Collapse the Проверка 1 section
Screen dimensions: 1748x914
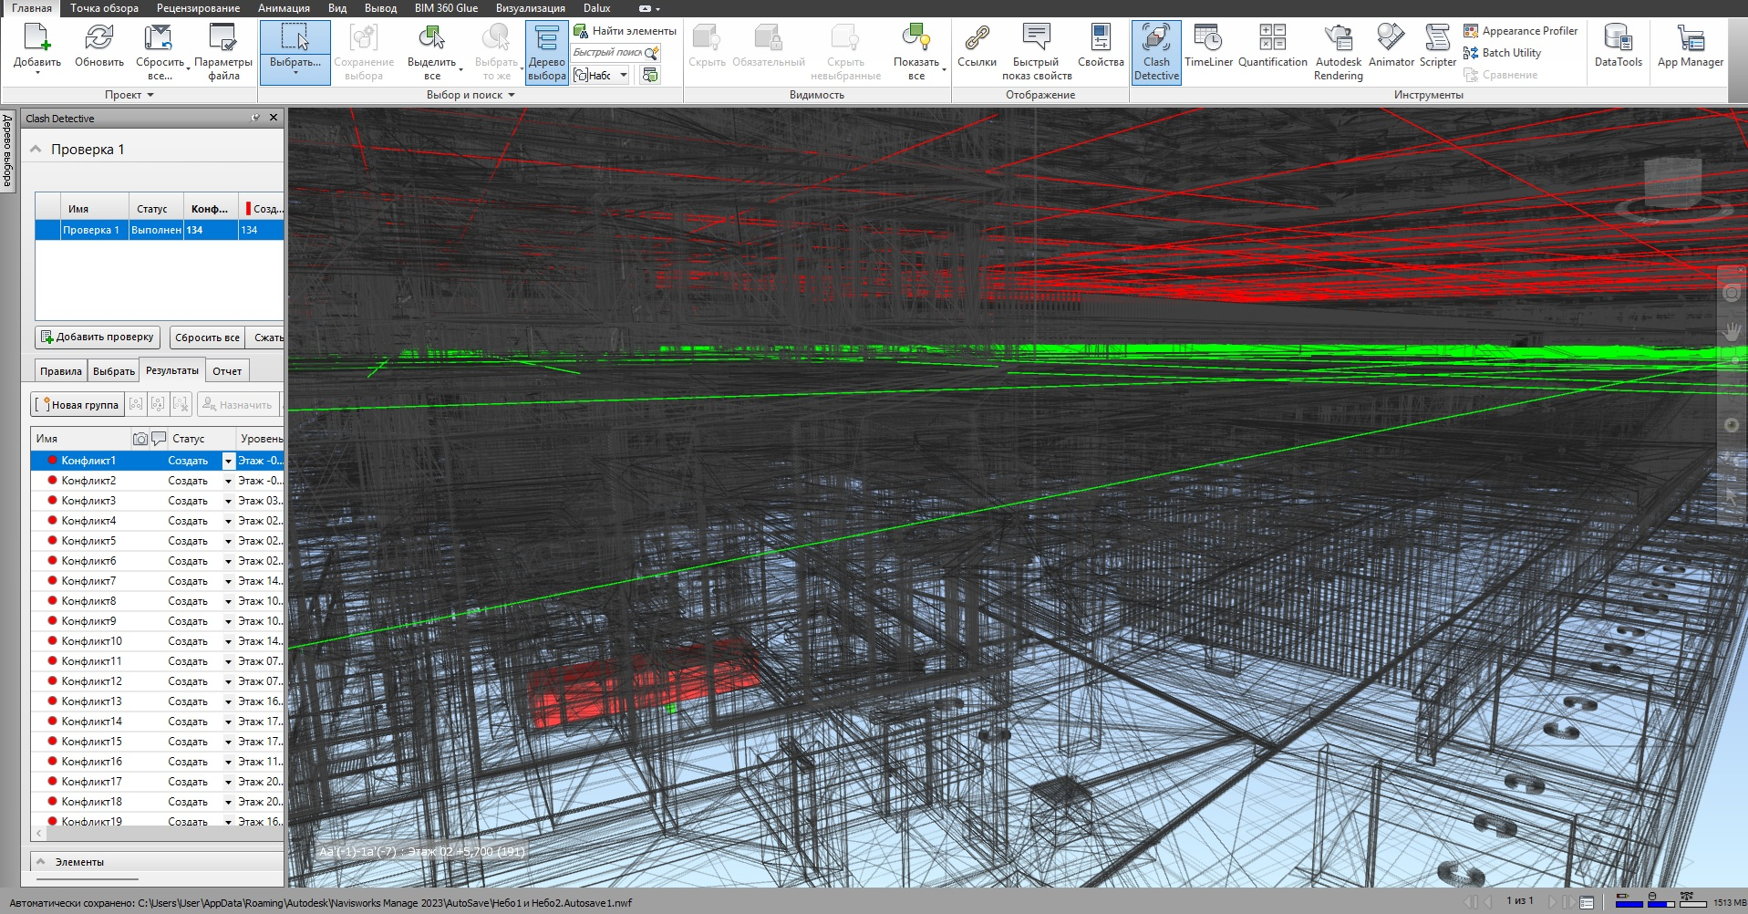click(36, 150)
